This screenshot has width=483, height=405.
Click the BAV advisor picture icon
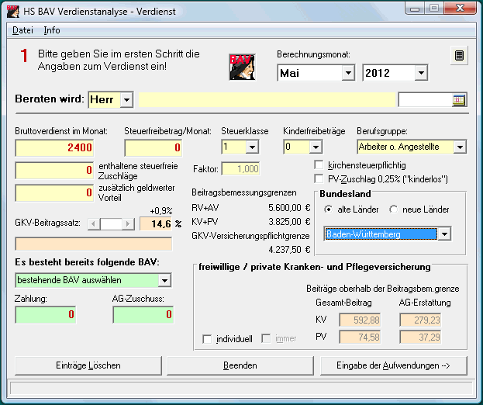(x=242, y=67)
